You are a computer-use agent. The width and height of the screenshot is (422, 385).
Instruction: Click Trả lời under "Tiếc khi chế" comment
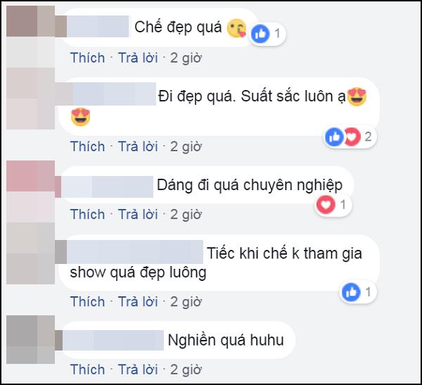point(138,301)
